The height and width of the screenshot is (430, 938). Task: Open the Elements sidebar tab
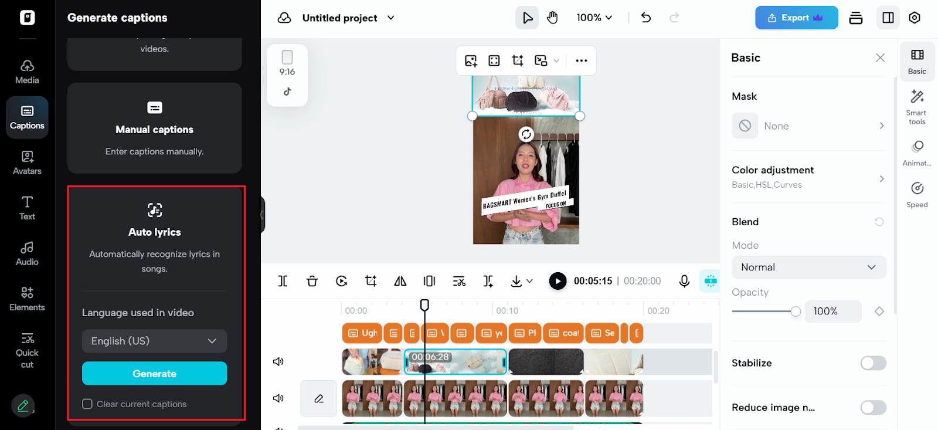27,299
